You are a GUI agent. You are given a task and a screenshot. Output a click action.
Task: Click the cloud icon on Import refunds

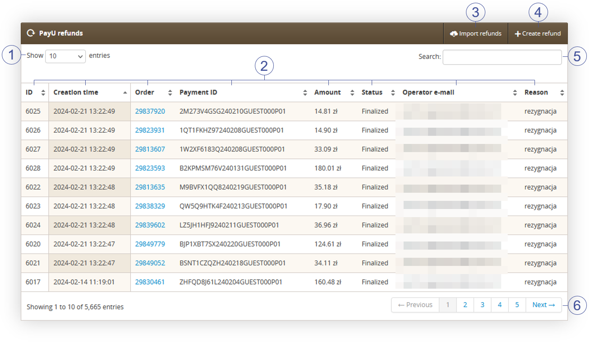[454, 34]
